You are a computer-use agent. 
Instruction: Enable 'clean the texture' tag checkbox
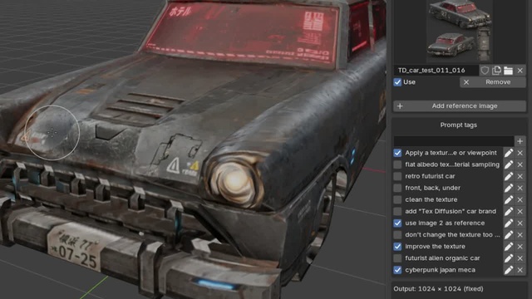point(397,199)
